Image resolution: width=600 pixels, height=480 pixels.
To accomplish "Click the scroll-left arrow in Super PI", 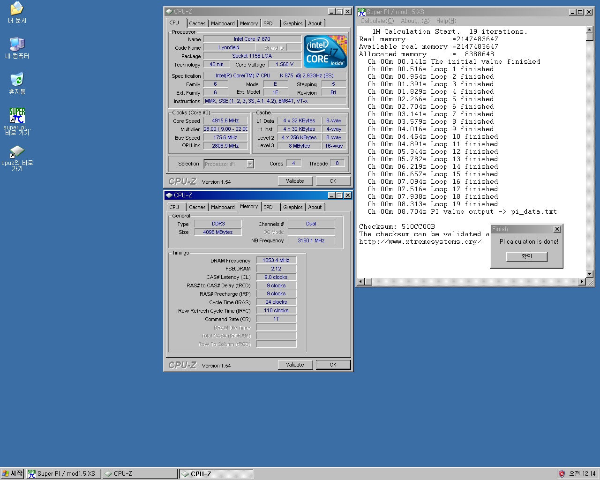I will tap(360, 282).
